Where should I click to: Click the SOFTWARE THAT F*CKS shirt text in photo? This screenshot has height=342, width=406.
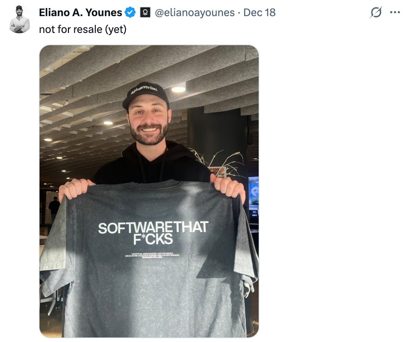pos(153,233)
